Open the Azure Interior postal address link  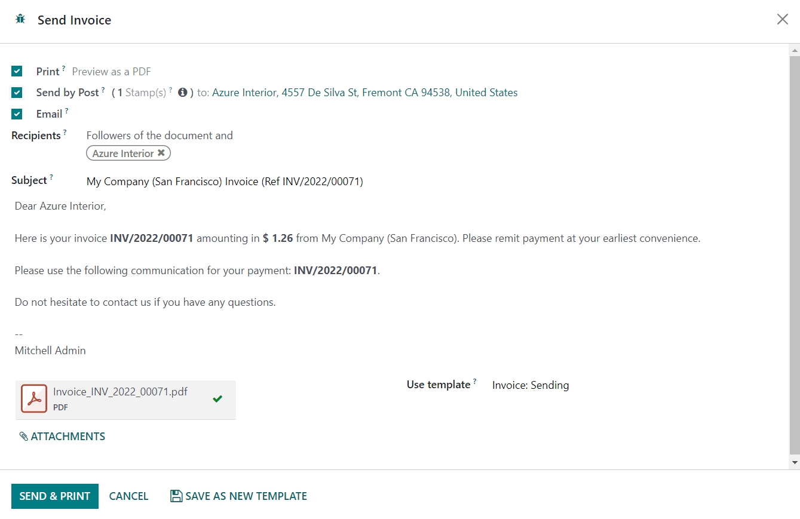[364, 93]
